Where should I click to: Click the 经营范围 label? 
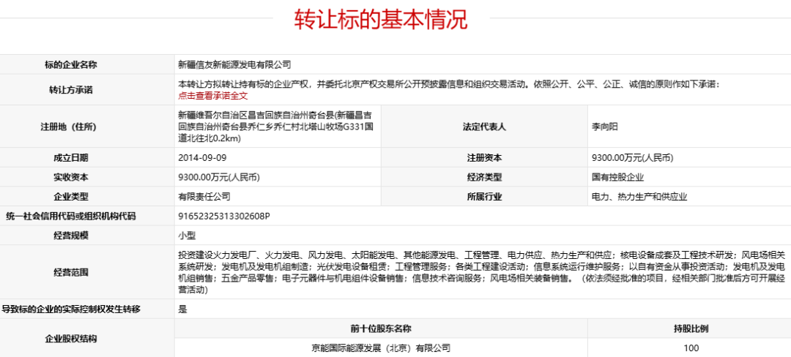[x=70, y=272]
